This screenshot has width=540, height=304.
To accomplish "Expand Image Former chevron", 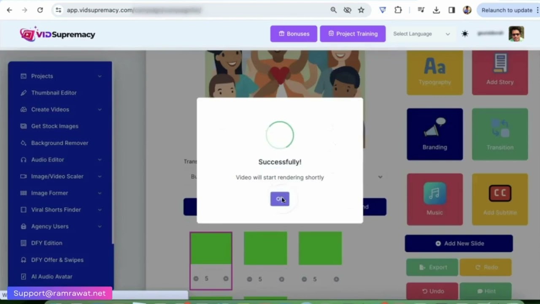I will (x=100, y=193).
